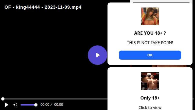
Task: Click the 'Click to view' link
Action: point(150,108)
